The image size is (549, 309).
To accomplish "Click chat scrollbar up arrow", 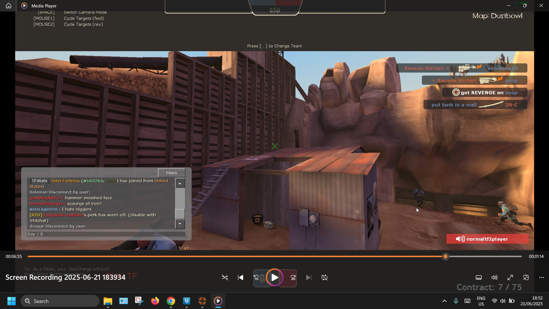I will [180, 183].
